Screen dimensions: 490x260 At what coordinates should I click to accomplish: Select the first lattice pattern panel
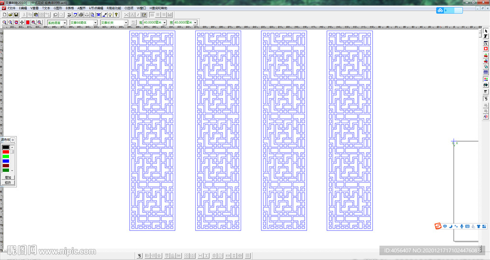(x=152, y=130)
